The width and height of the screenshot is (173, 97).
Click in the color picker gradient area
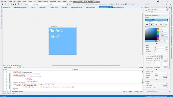tap(151, 34)
